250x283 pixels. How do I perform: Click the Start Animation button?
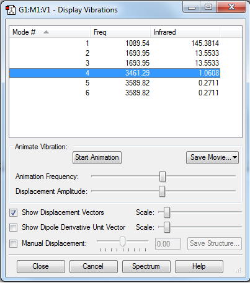coord(97,158)
